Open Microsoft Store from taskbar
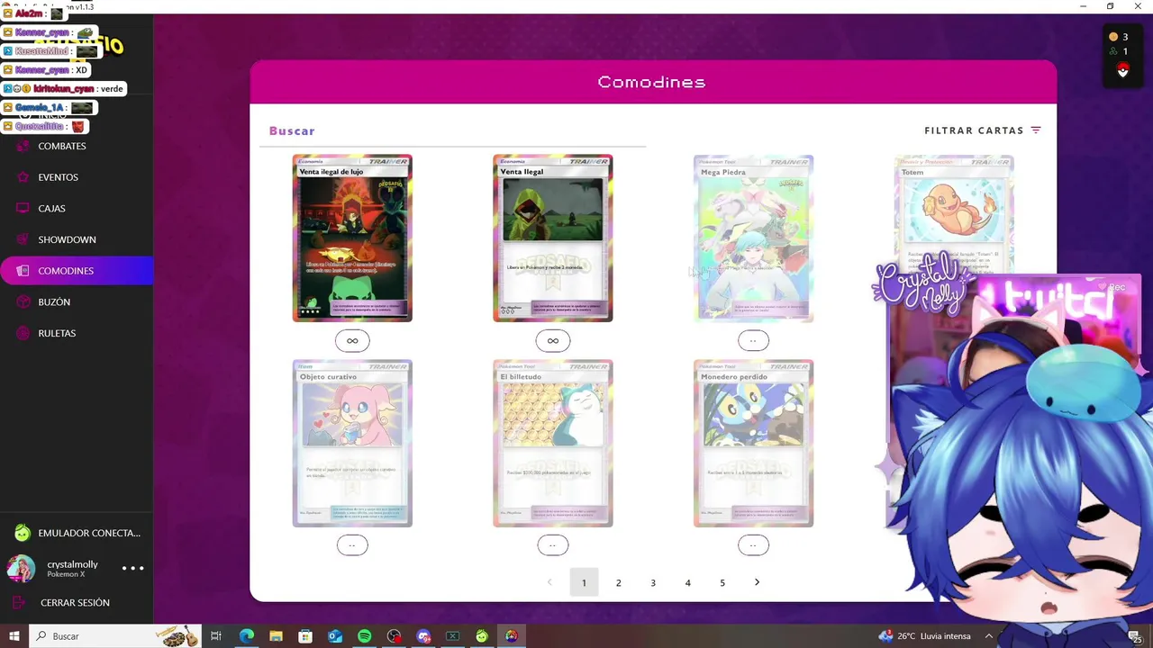 click(x=305, y=636)
